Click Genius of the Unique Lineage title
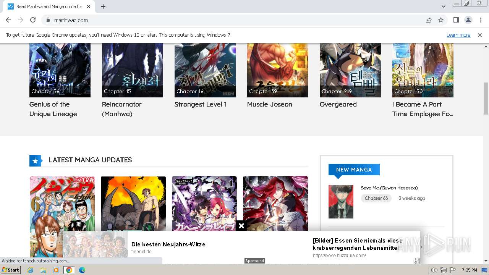489x275 pixels. click(53, 109)
